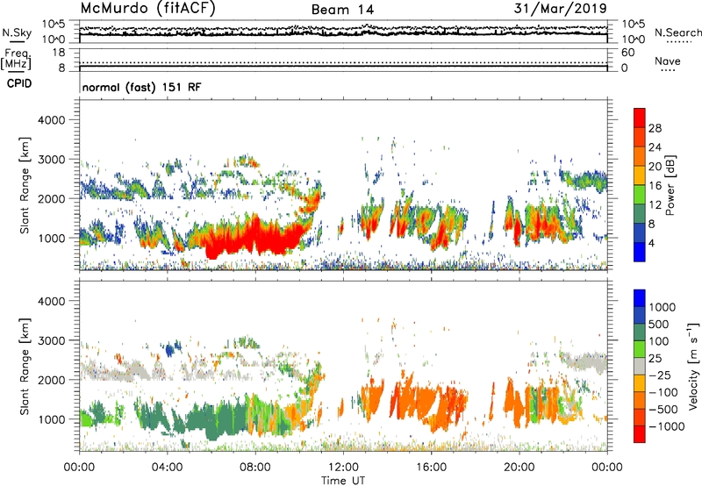This screenshot has height=486, width=702.
Task: Pick the red bottom segment of velocity colorbar
Action: [x=640, y=434]
